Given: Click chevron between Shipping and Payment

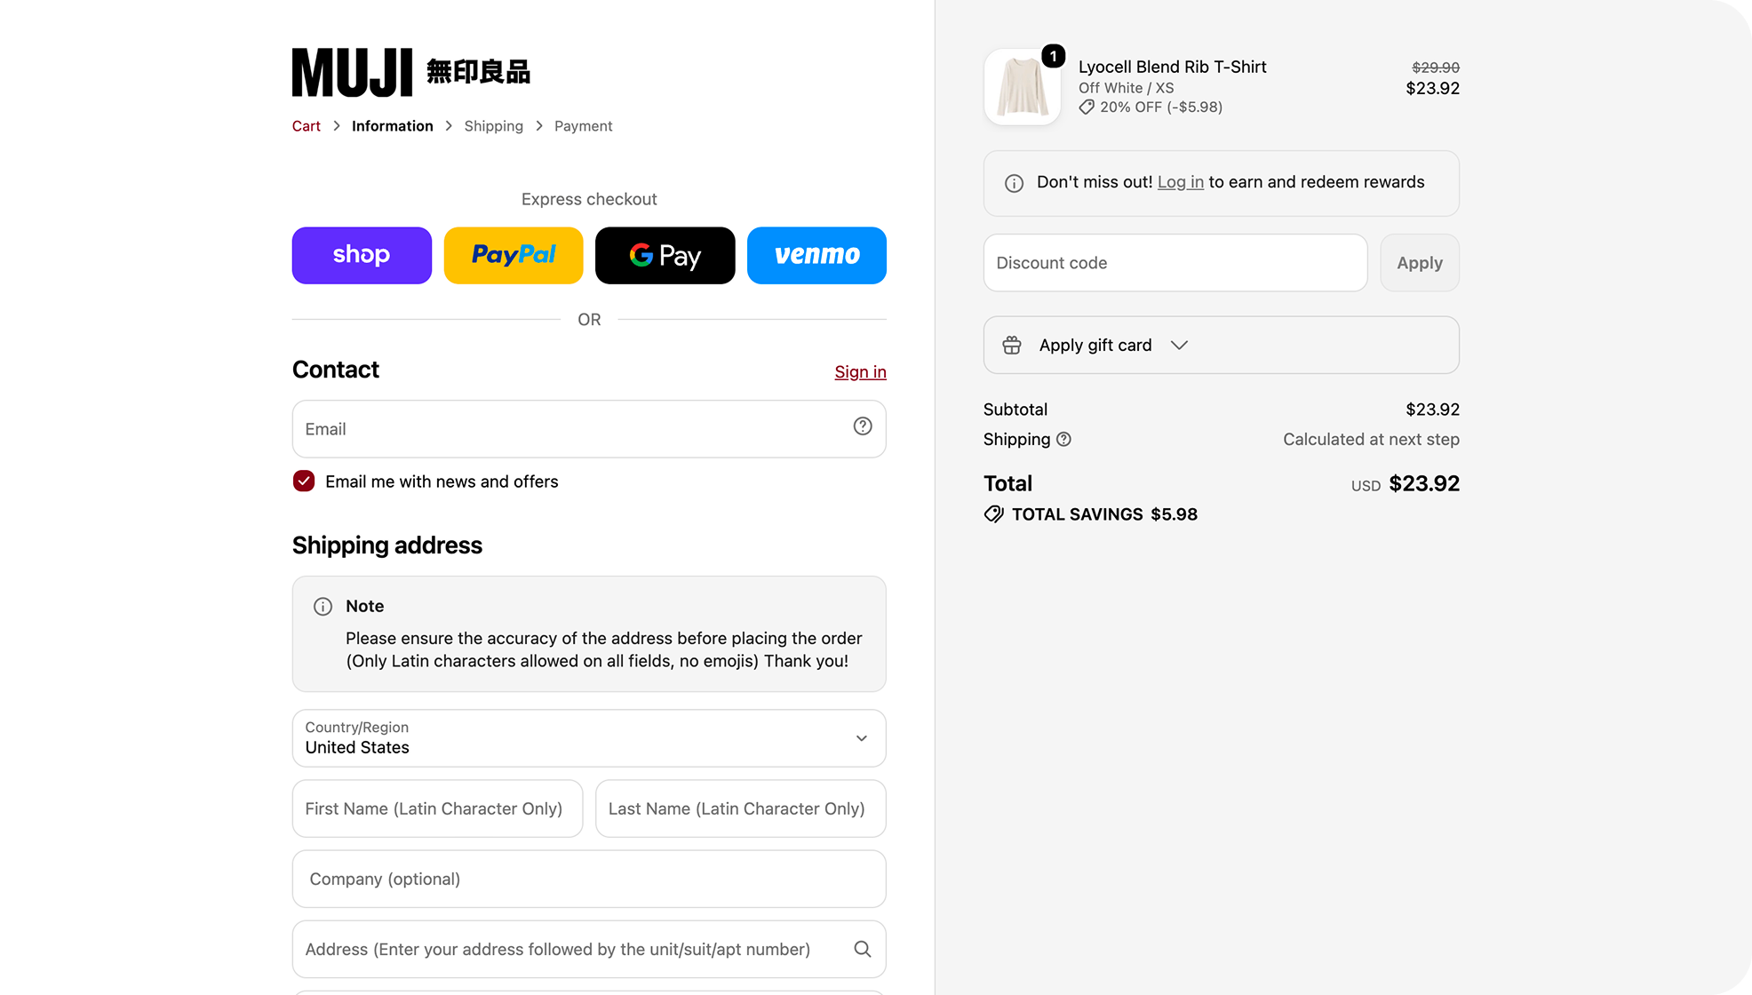Looking at the screenshot, I should pyautogui.click(x=539, y=126).
